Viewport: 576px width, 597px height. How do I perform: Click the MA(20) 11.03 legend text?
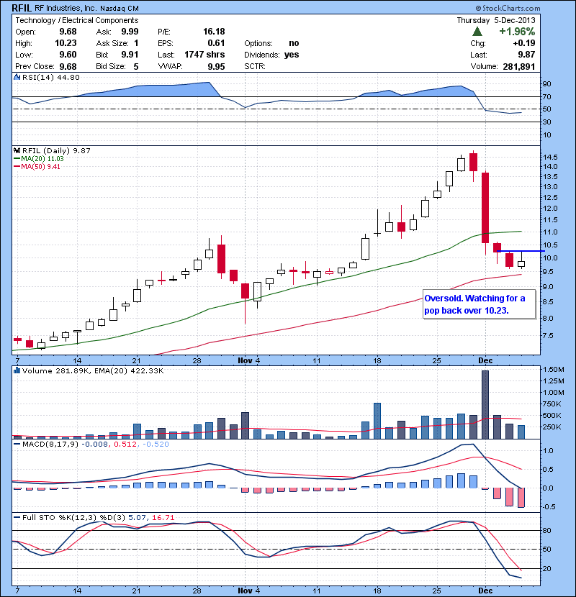pos(42,159)
